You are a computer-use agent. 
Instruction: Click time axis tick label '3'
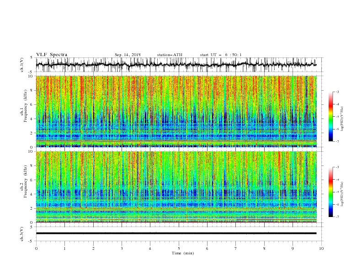pos(122,248)
